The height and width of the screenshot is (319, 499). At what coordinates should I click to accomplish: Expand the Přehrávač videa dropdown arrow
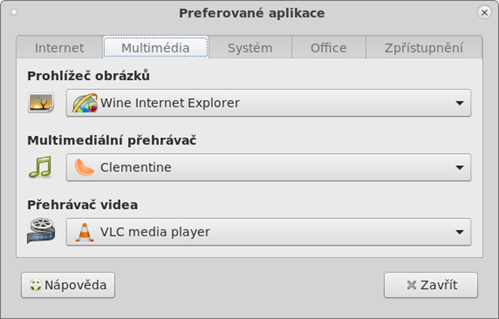pyautogui.click(x=459, y=232)
